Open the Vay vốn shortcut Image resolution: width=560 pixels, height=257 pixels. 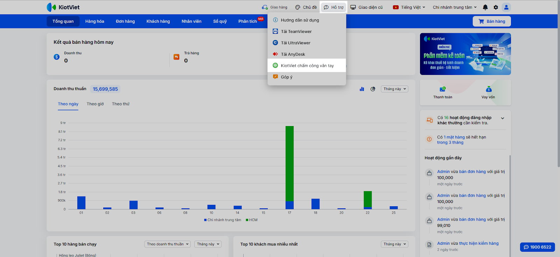click(488, 93)
